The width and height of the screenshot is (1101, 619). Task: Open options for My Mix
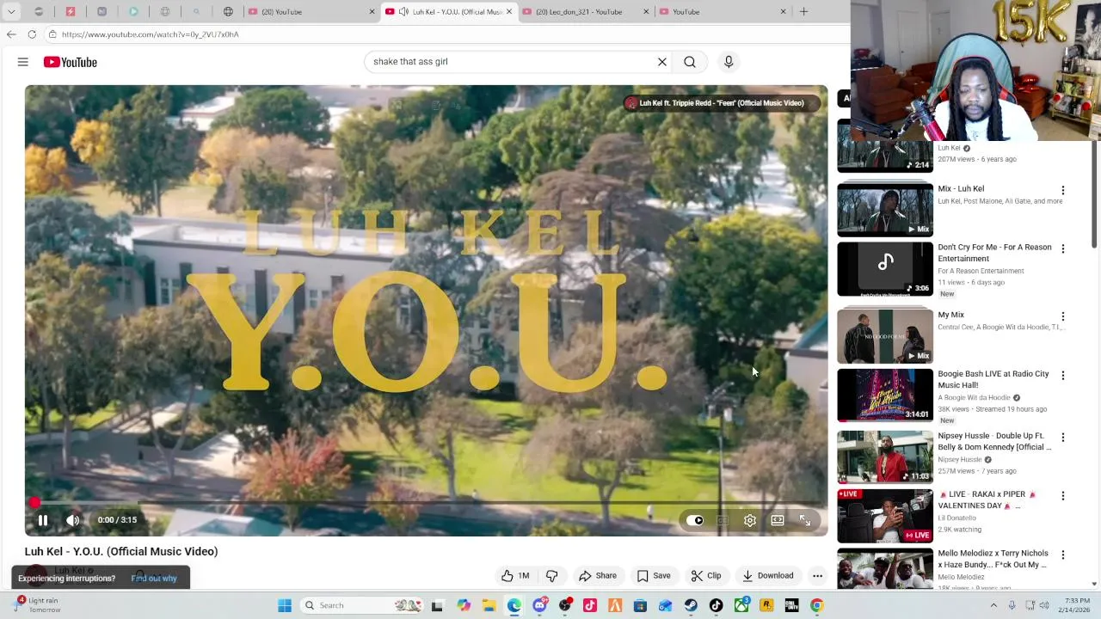[x=1063, y=316]
